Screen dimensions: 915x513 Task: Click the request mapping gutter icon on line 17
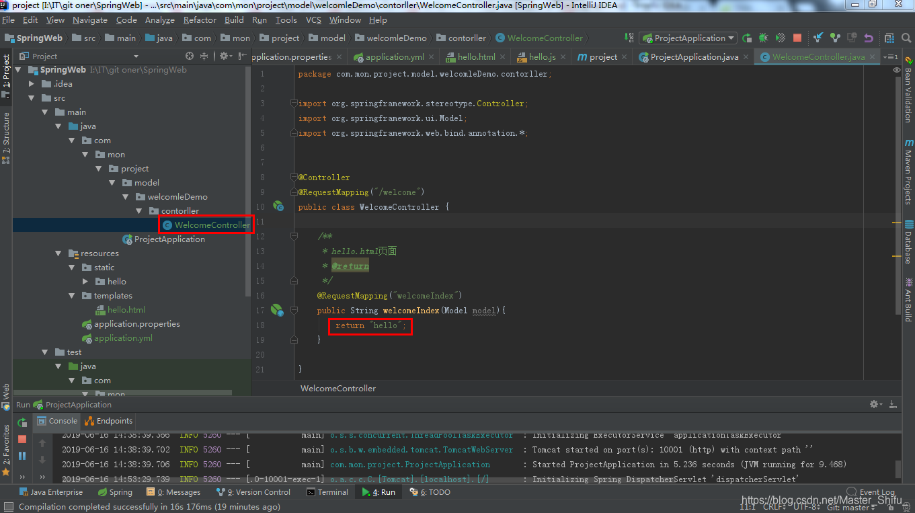tap(277, 310)
